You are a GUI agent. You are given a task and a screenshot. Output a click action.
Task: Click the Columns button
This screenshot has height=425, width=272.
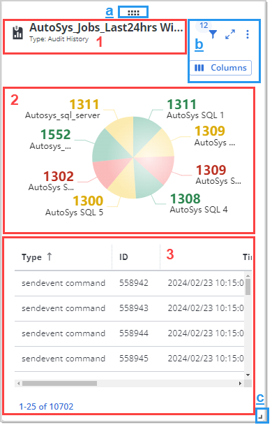click(220, 68)
